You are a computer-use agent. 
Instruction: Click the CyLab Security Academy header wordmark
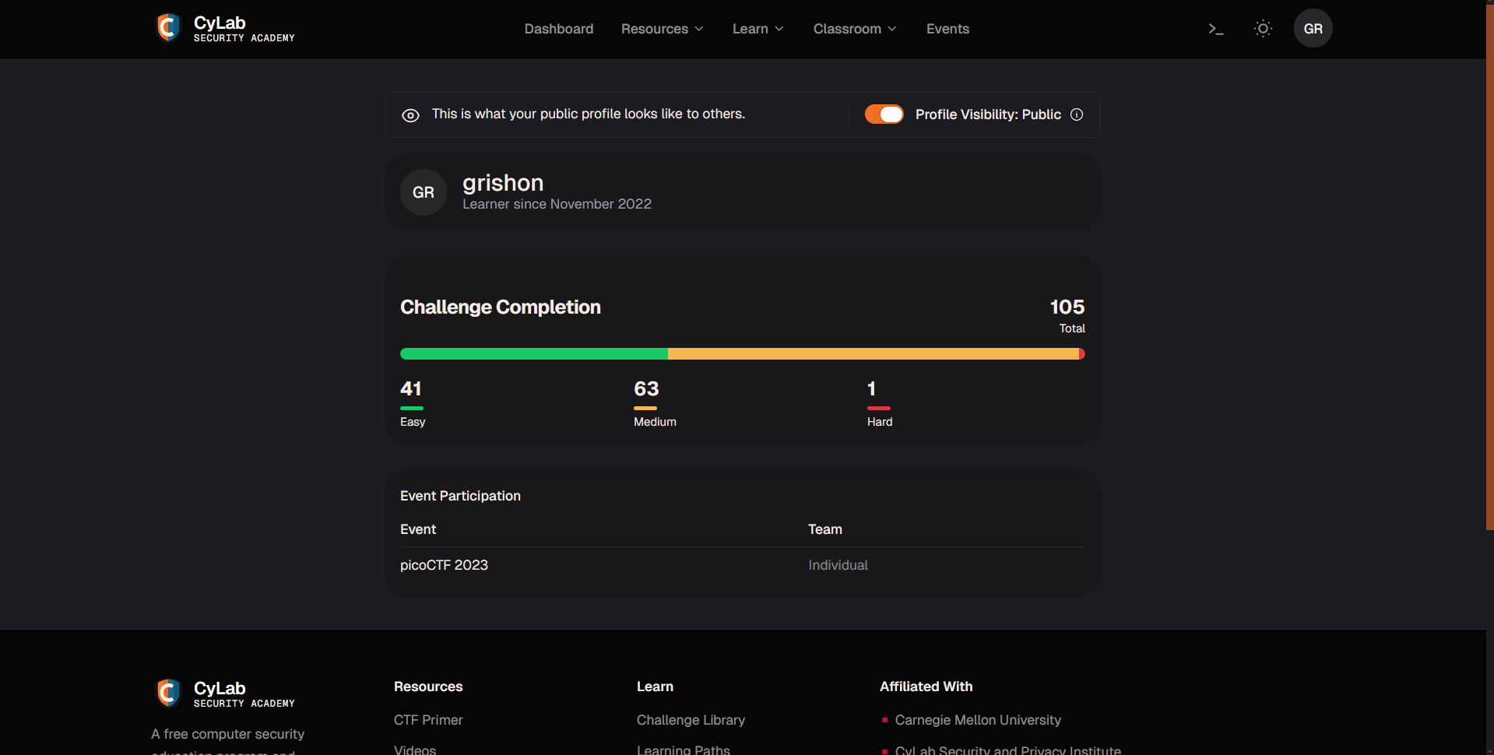pyautogui.click(x=244, y=28)
